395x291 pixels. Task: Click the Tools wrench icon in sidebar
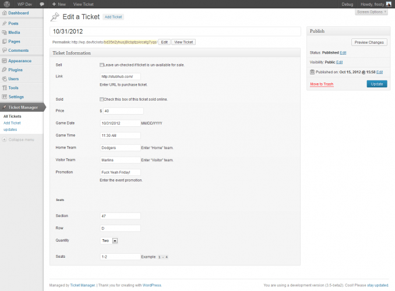(5, 88)
